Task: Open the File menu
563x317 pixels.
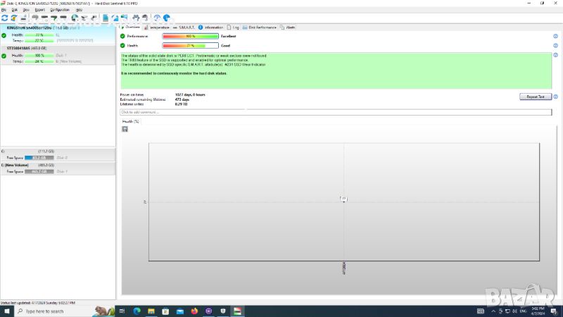Action: pos(4,10)
